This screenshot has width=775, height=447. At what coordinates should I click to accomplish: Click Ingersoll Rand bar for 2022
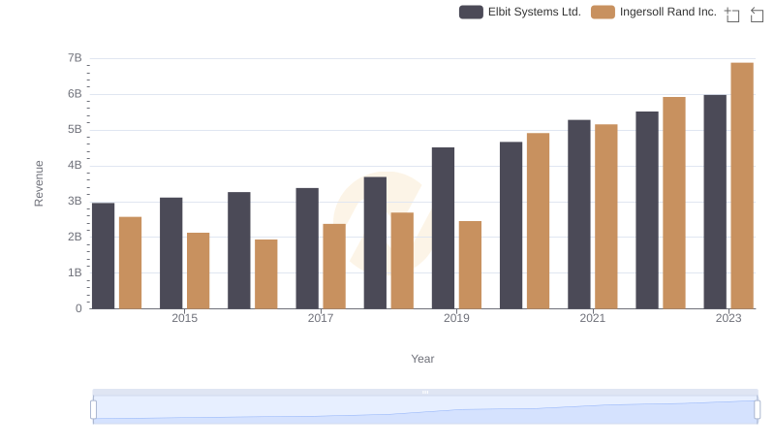point(674,203)
